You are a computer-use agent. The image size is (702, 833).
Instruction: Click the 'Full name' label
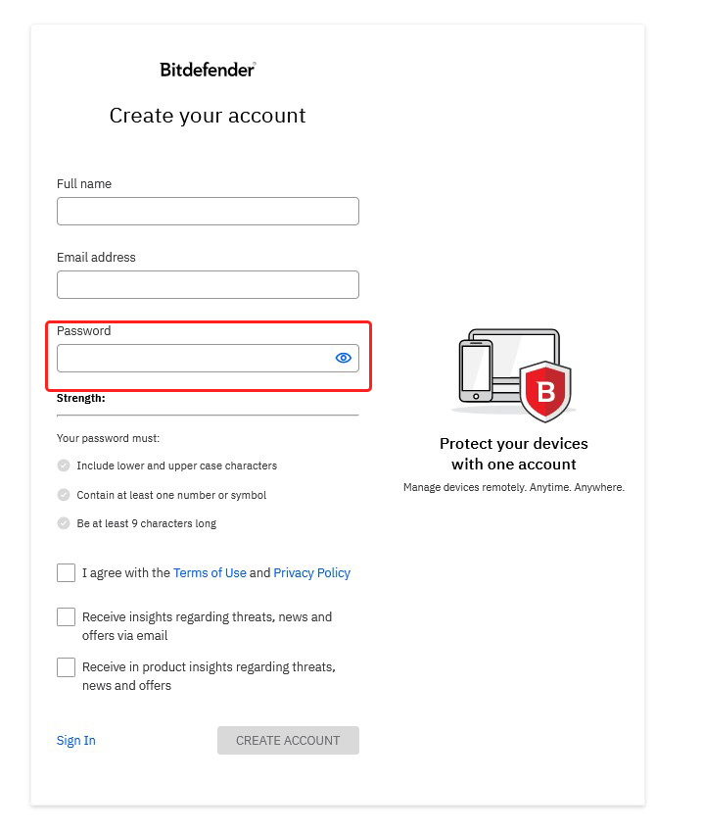coord(84,184)
